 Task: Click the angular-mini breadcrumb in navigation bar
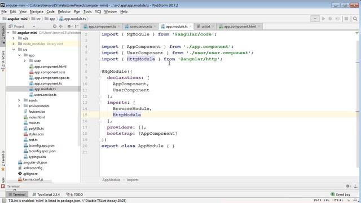(15, 19)
